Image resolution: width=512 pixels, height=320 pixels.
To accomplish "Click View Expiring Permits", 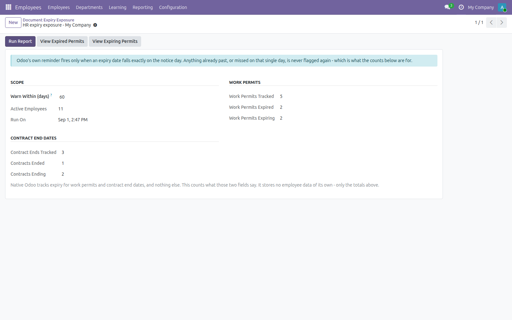I will (x=115, y=41).
